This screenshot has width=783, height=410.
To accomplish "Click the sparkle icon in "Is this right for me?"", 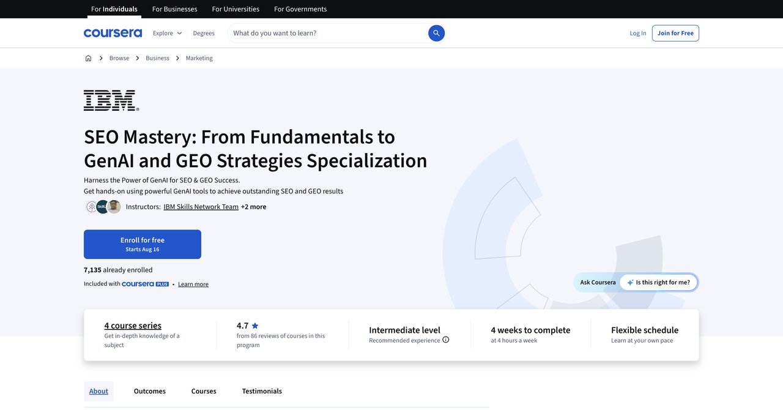I will (630, 282).
